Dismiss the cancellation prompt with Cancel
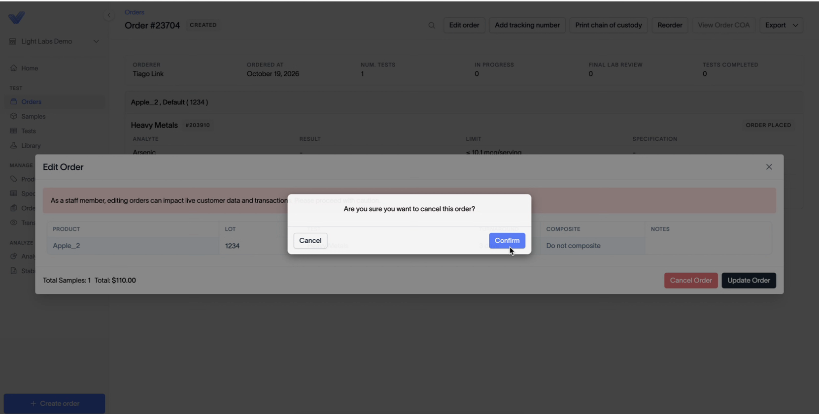 (310, 241)
